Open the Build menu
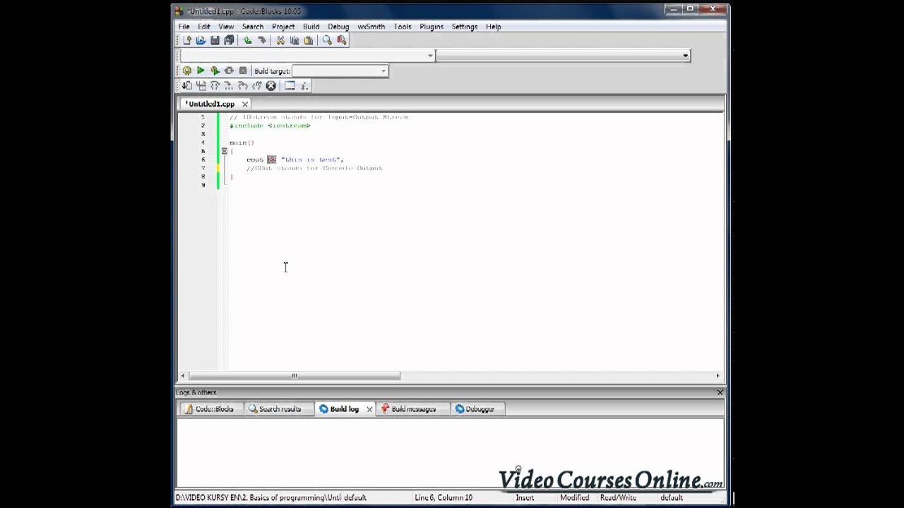This screenshot has width=904, height=508. point(311,27)
